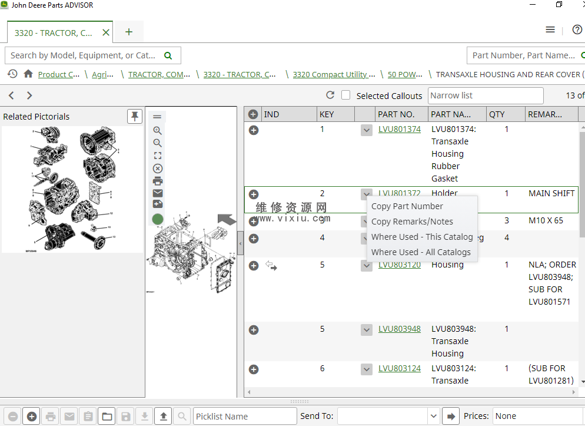Go to next page arrow

tap(29, 95)
